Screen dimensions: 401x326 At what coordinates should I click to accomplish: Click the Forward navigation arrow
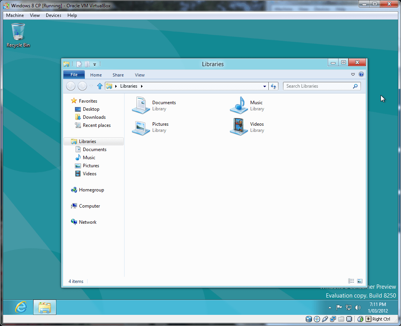pos(82,86)
